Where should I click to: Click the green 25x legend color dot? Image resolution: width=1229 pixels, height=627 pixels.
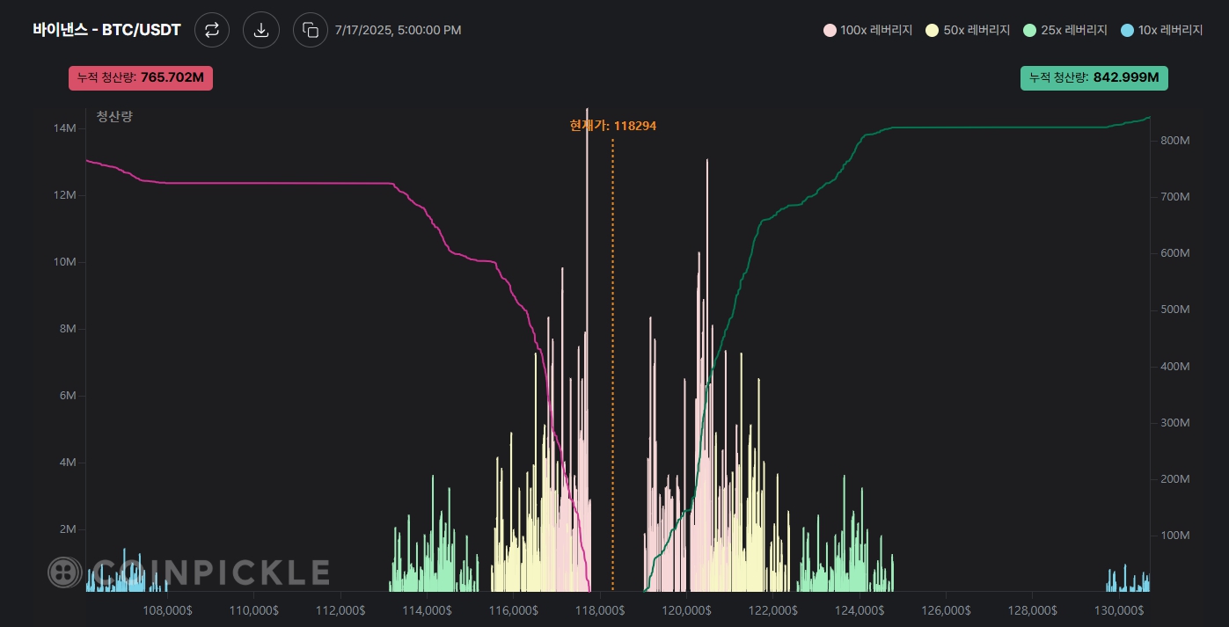coord(1030,30)
